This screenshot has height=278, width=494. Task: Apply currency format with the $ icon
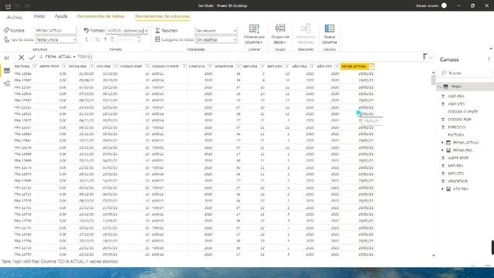click(x=86, y=39)
